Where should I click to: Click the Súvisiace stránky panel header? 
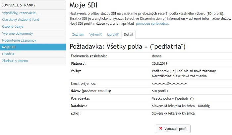[33, 5]
